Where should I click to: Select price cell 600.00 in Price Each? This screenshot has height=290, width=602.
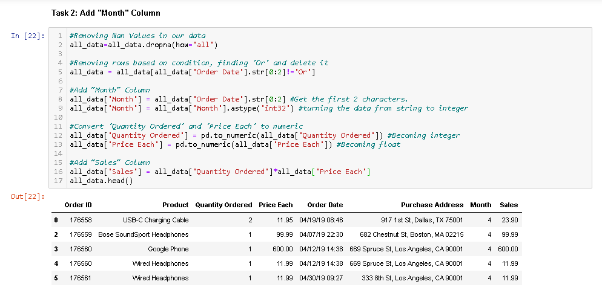[x=283, y=249]
